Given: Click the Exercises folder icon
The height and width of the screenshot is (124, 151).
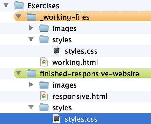Looking at the screenshot, I should 19,5.
